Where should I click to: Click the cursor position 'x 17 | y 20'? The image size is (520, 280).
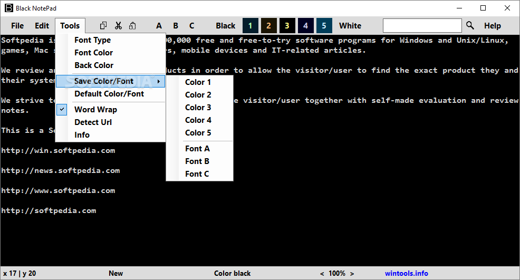[20, 273]
